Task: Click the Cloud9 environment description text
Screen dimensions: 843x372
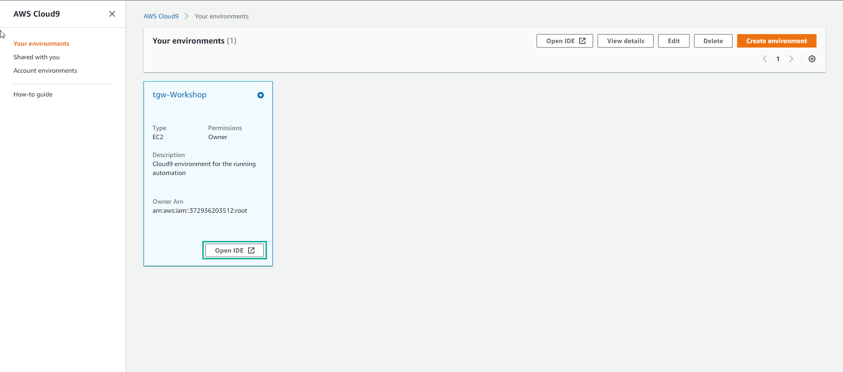Action: coord(204,168)
